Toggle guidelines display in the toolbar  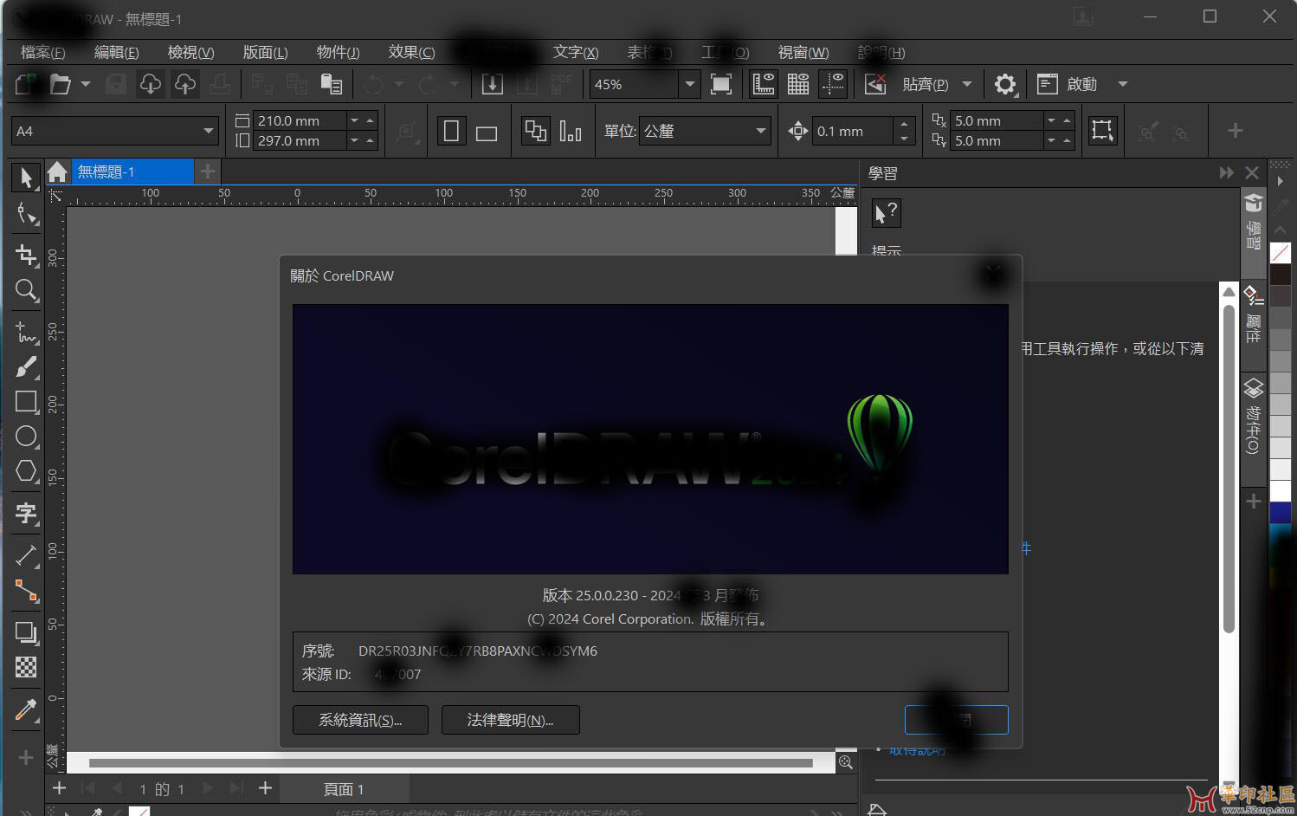833,84
